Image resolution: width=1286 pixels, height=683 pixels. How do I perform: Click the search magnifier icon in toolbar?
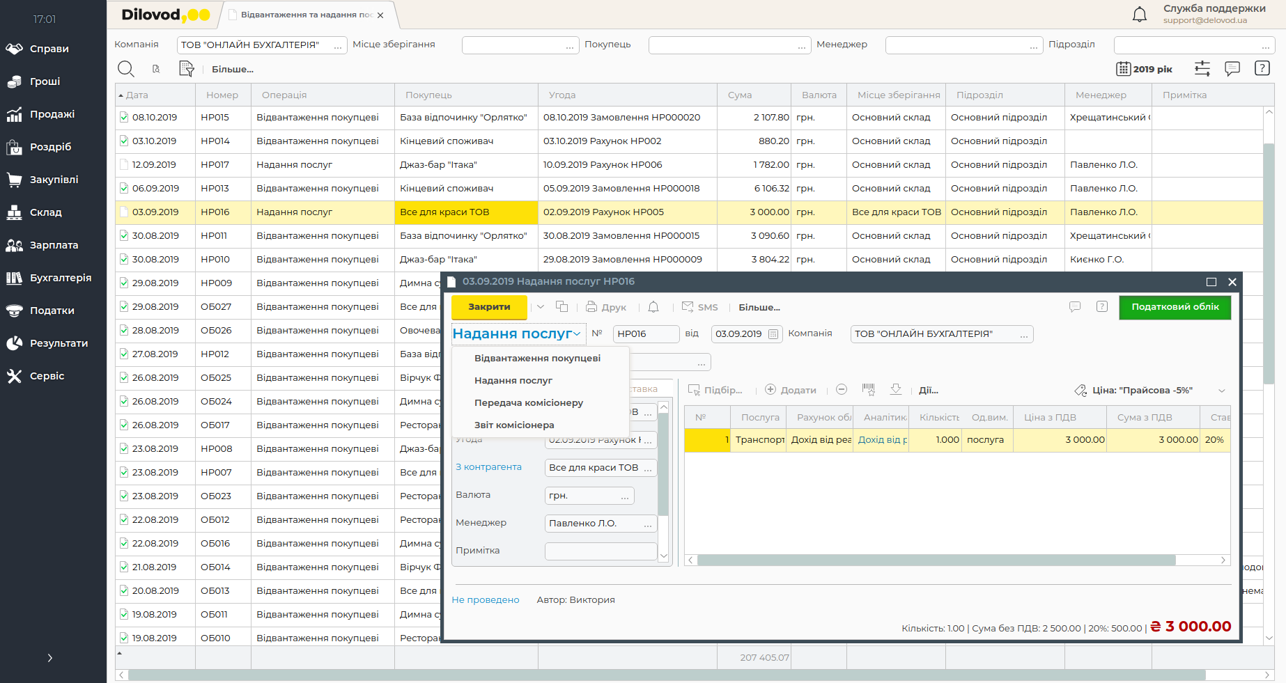(x=125, y=69)
